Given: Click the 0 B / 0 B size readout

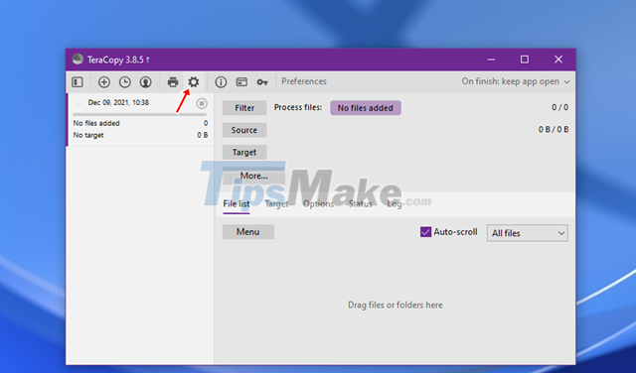Looking at the screenshot, I should (554, 130).
